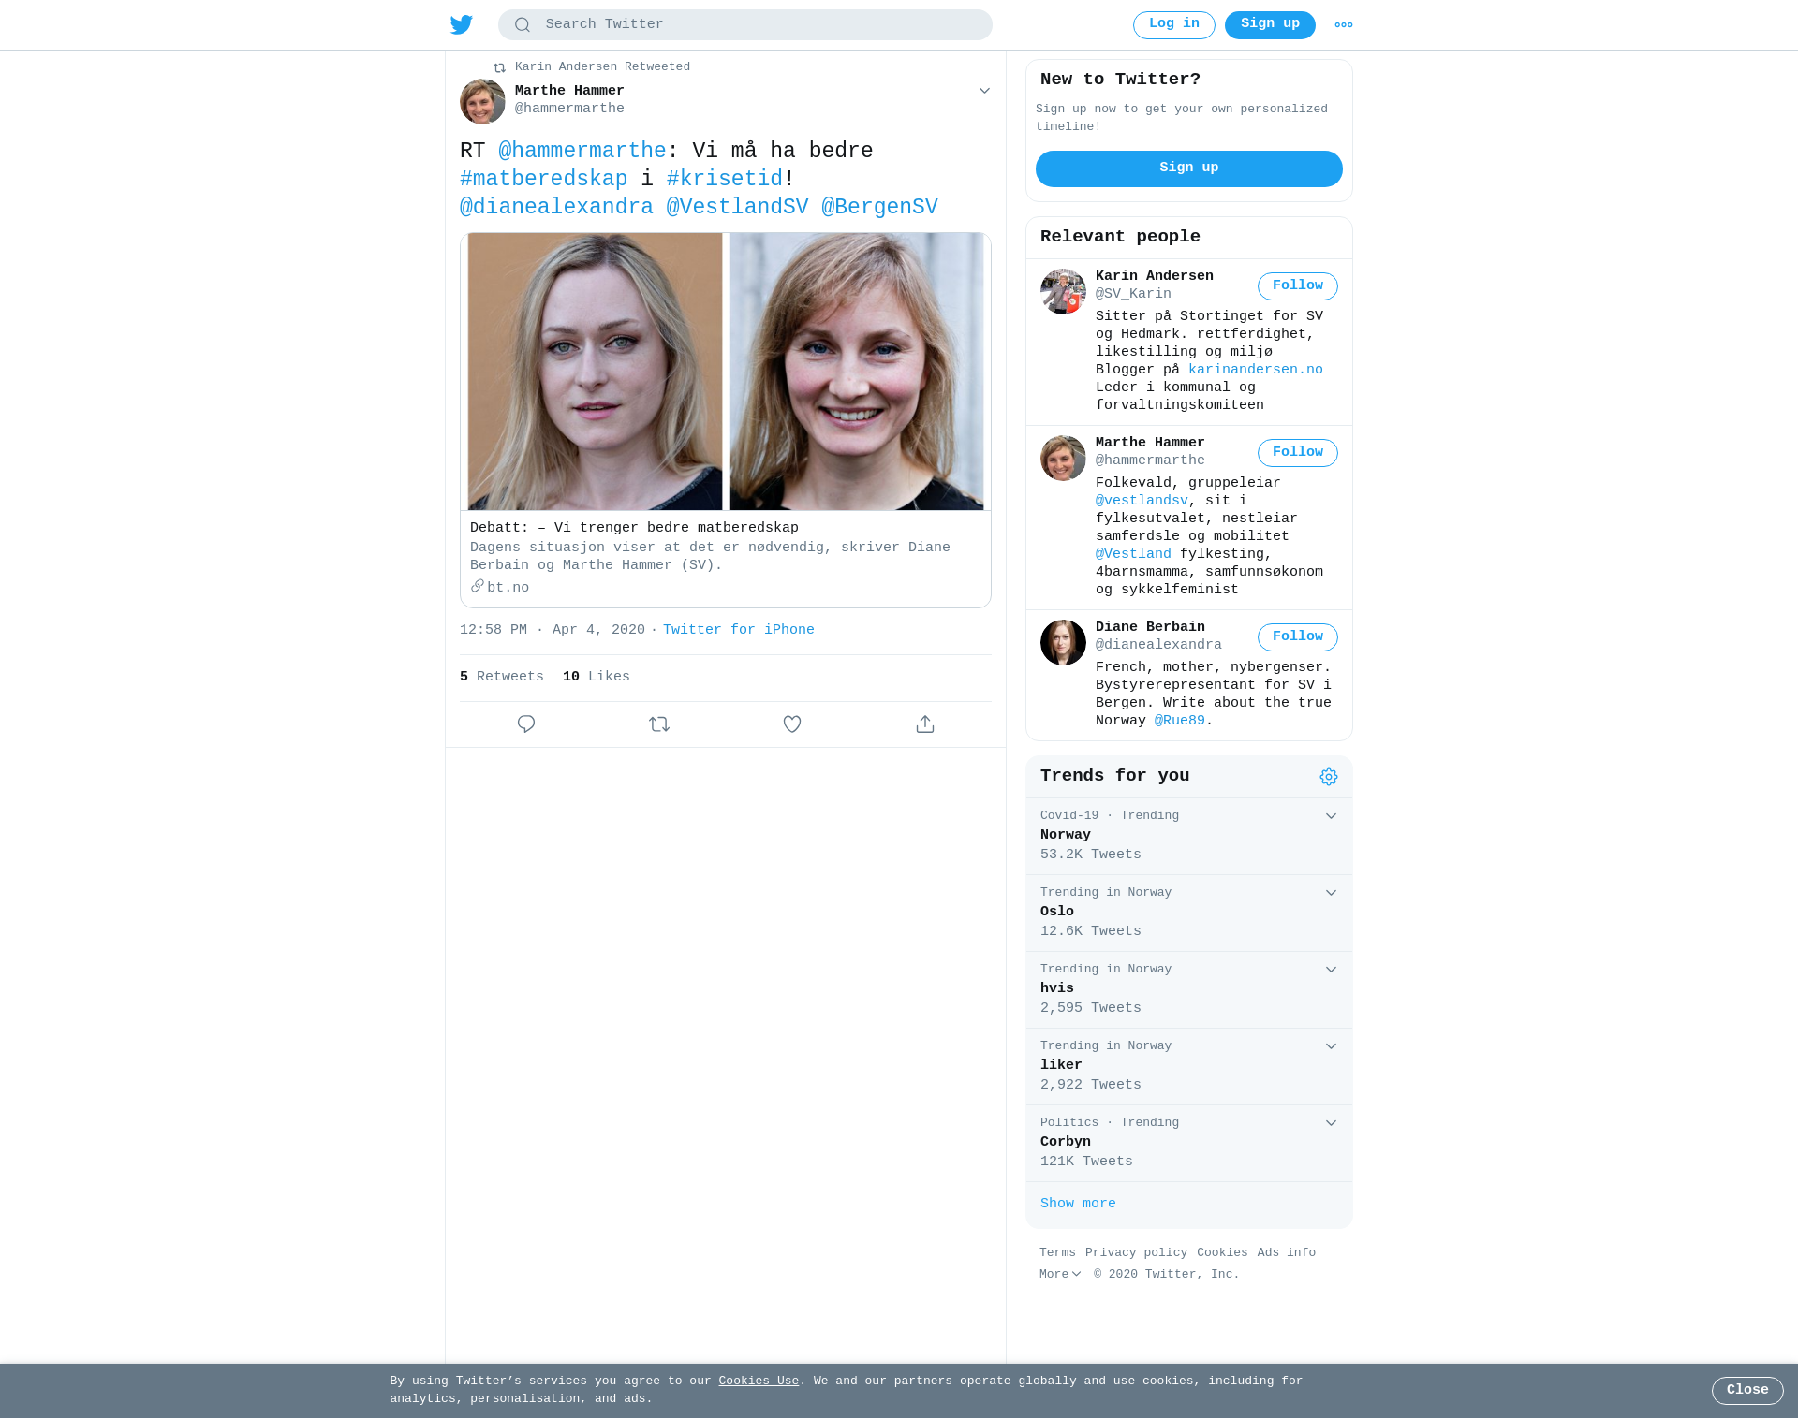Open the 5 Retweets list
The height and width of the screenshot is (1418, 1798).
[x=502, y=677]
